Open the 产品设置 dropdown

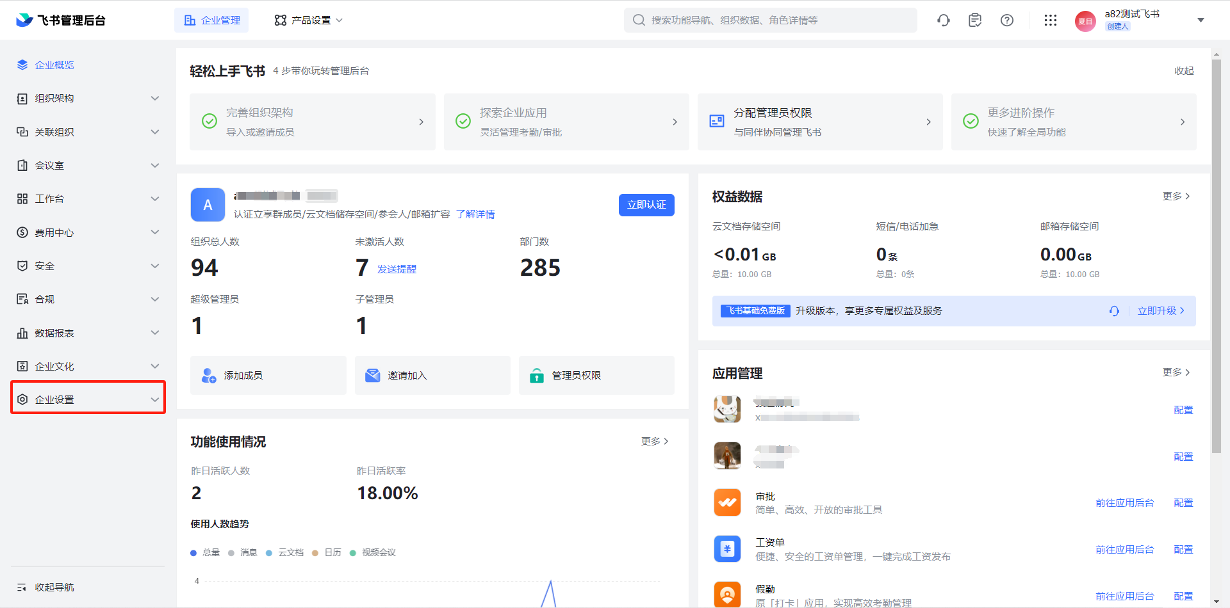coord(308,20)
